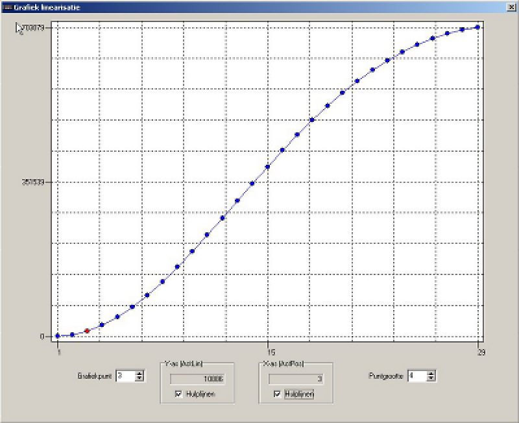Click the Y-as value field showing 10006
The width and height of the screenshot is (519, 423).
tap(197, 378)
